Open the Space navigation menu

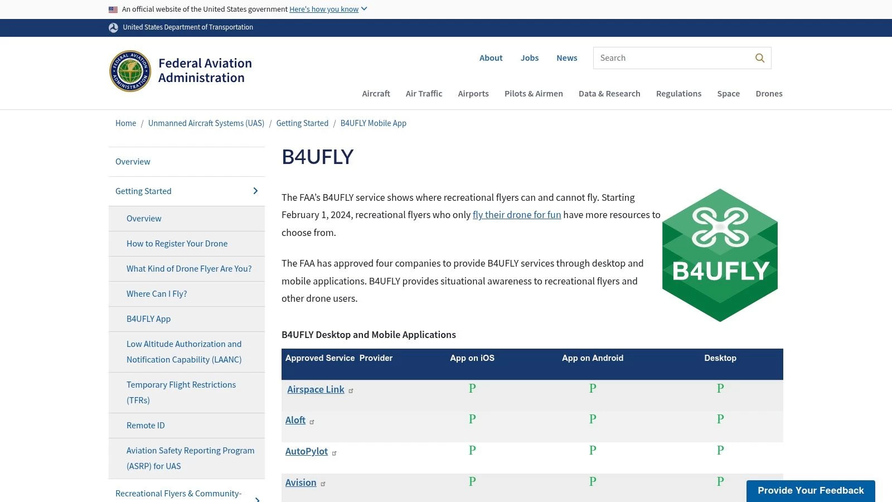(x=728, y=94)
